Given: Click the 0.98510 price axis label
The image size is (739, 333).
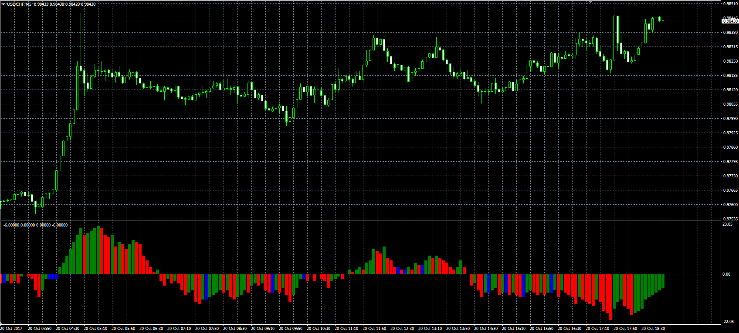Looking at the screenshot, I should [x=730, y=4].
